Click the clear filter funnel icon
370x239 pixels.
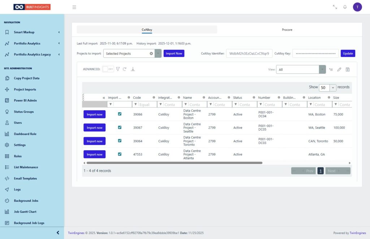pyautogui.click(x=118, y=69)
